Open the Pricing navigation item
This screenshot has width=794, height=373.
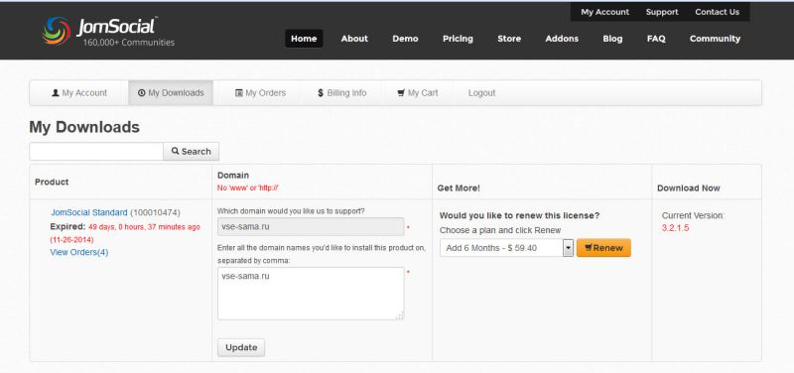pos(458,39)
